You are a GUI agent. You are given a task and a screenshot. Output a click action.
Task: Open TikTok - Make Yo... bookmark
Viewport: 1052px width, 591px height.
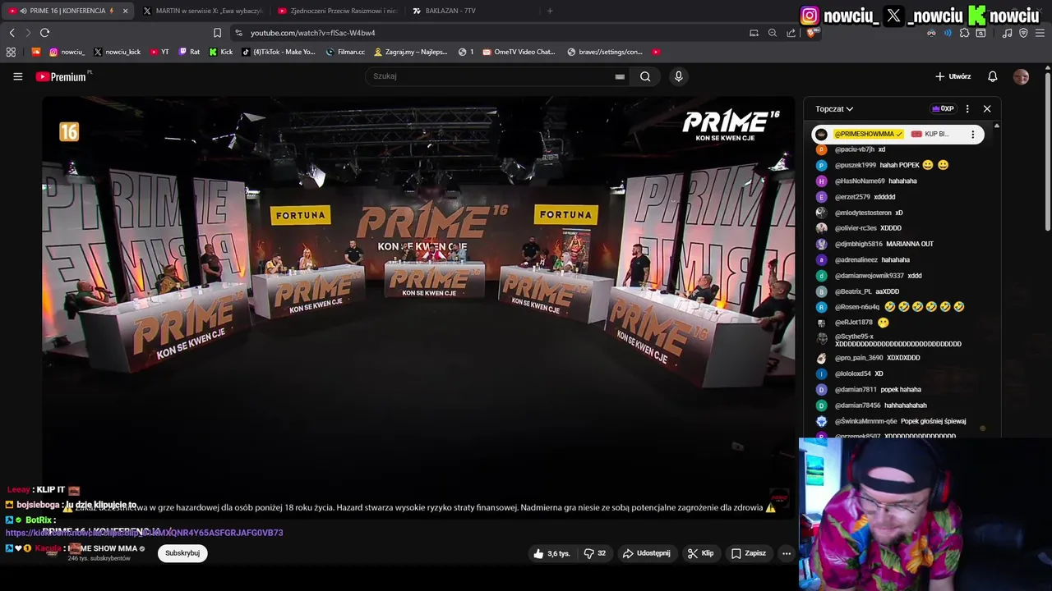(278, 52)
